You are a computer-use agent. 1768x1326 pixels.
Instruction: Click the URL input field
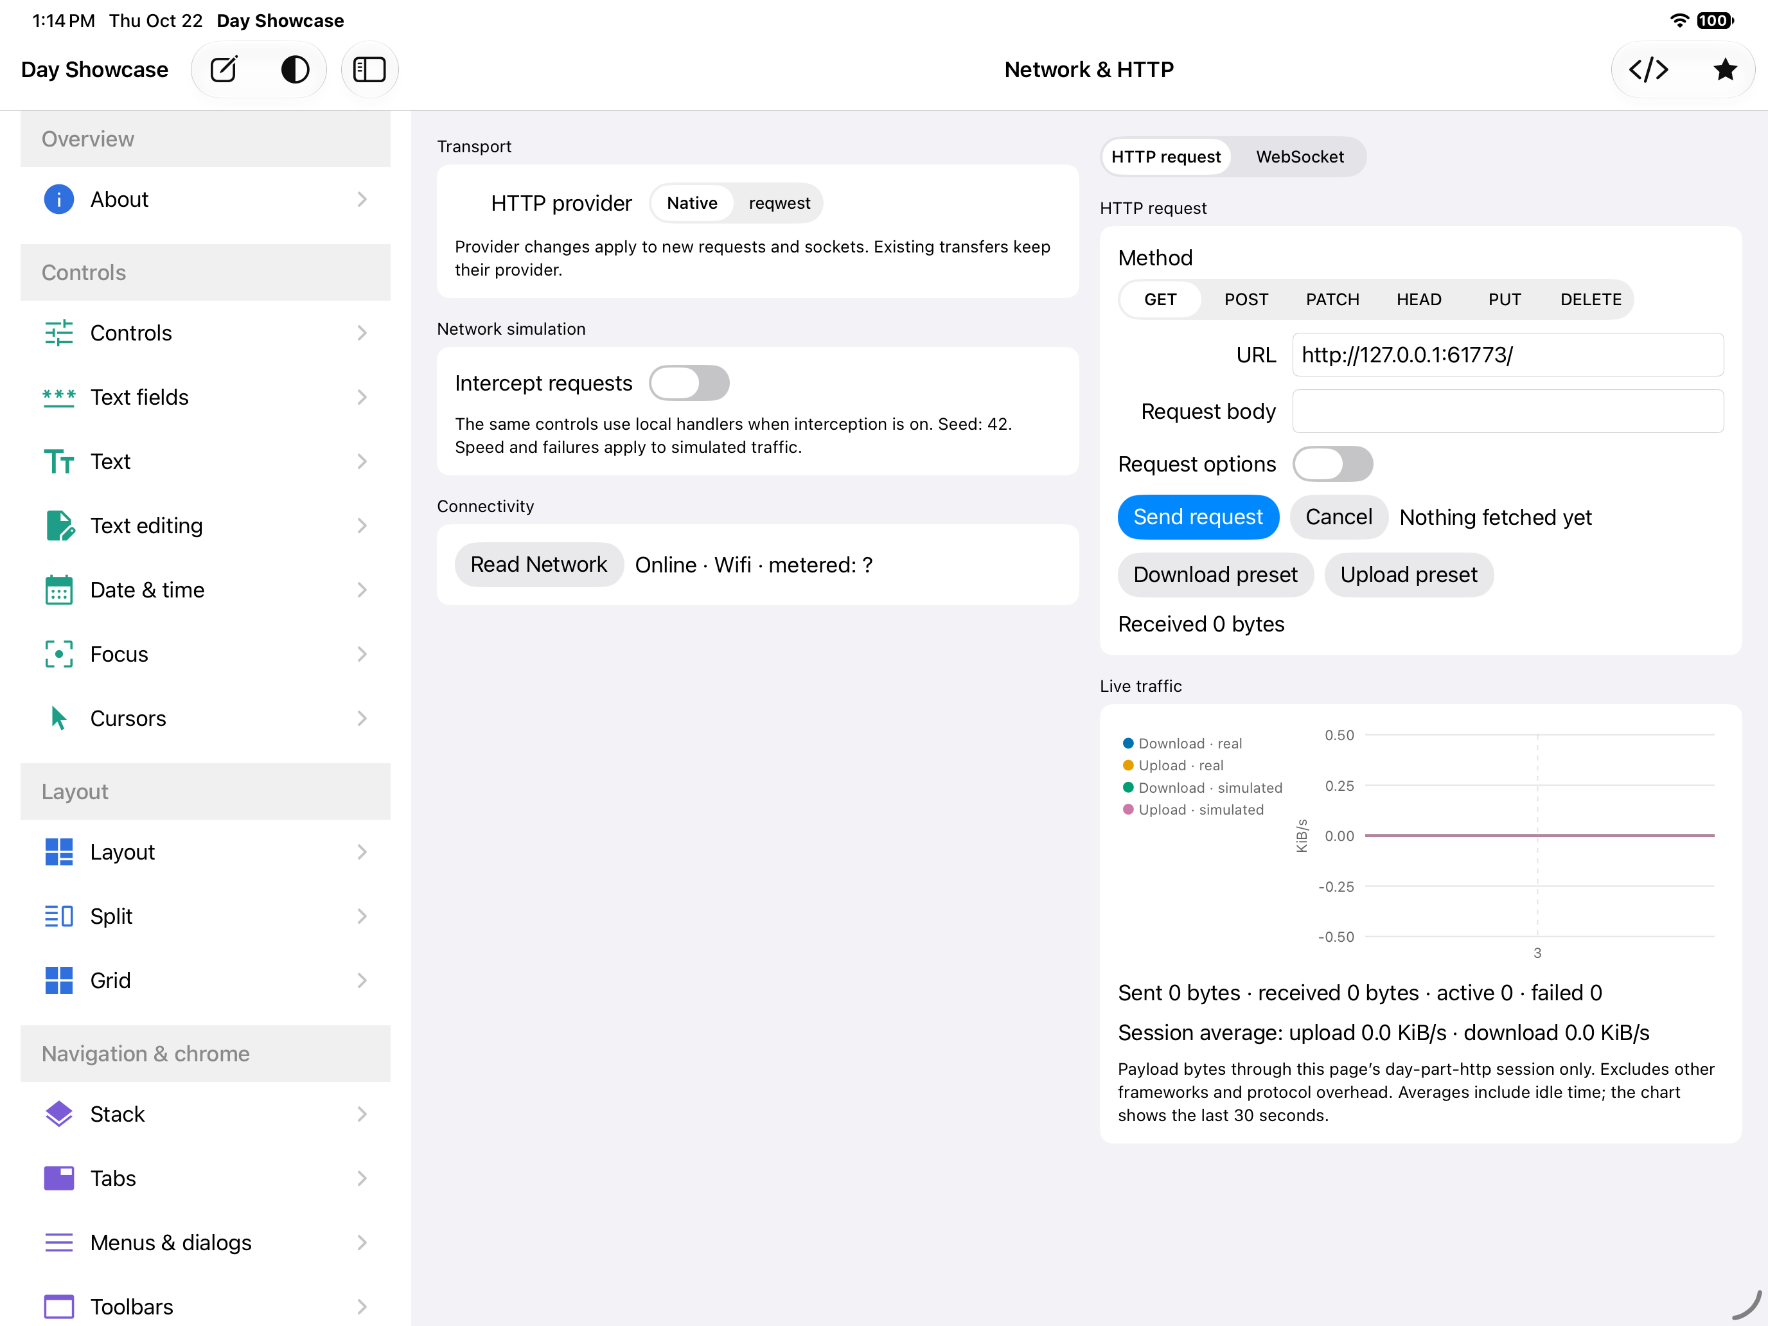point(1507,354)
